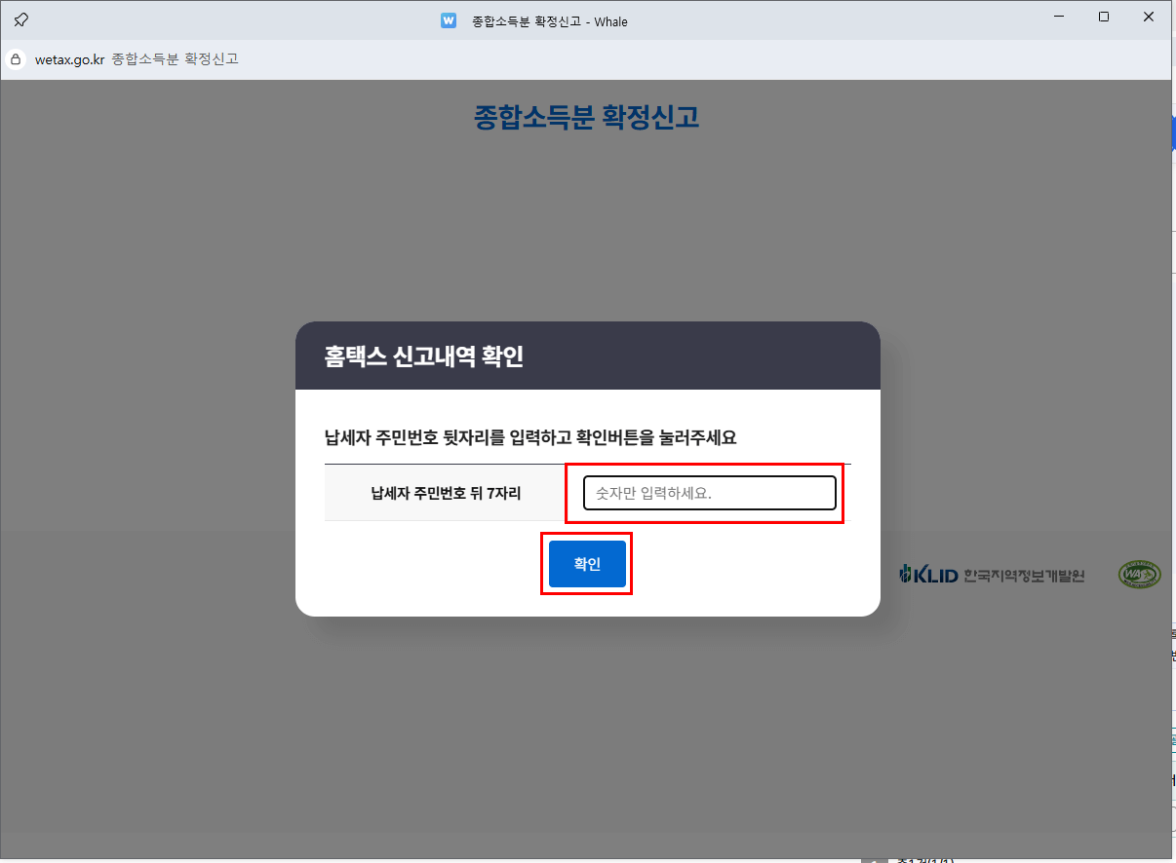The width and height of the screenshot is (1176, 863).
Task: Close the Whale browser window
Action: tap(1148, 17)
